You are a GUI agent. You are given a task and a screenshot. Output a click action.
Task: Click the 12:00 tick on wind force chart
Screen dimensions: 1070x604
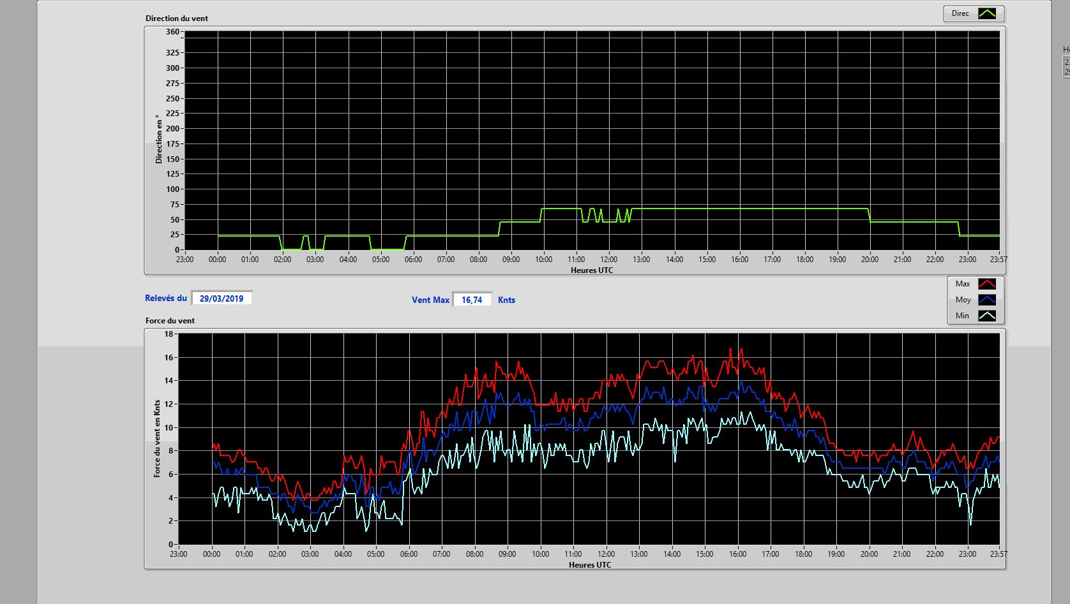click(x=606, y=554)
